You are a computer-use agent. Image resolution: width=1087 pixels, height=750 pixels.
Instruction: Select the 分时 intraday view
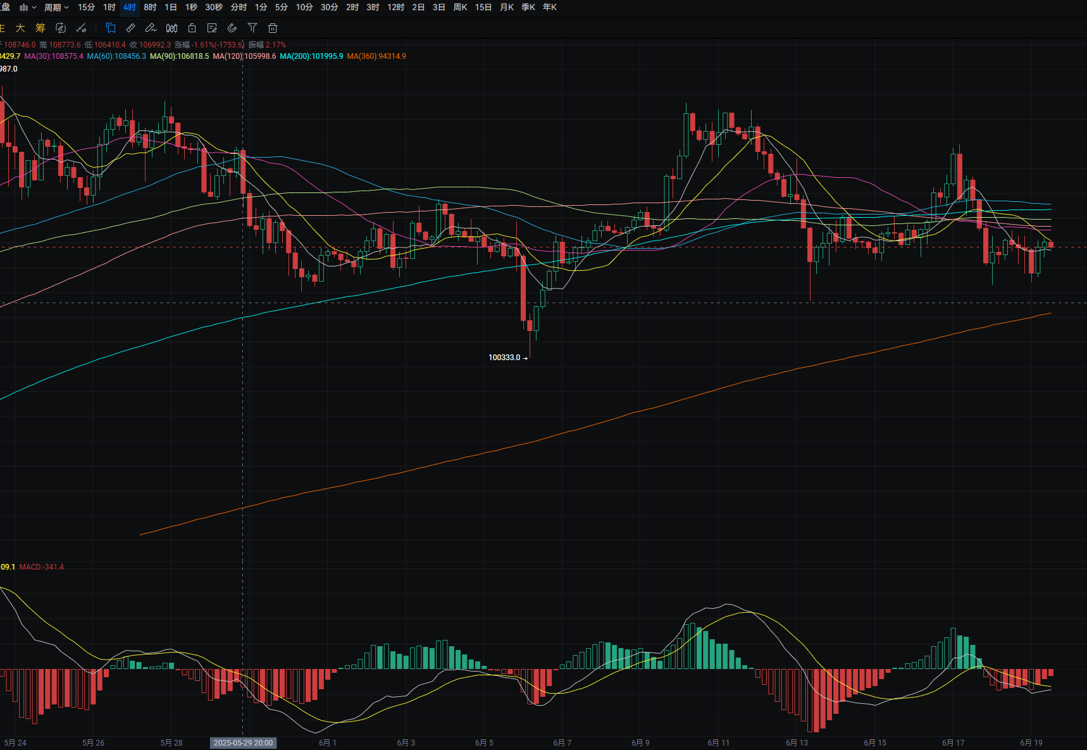[x=239, y=8]
